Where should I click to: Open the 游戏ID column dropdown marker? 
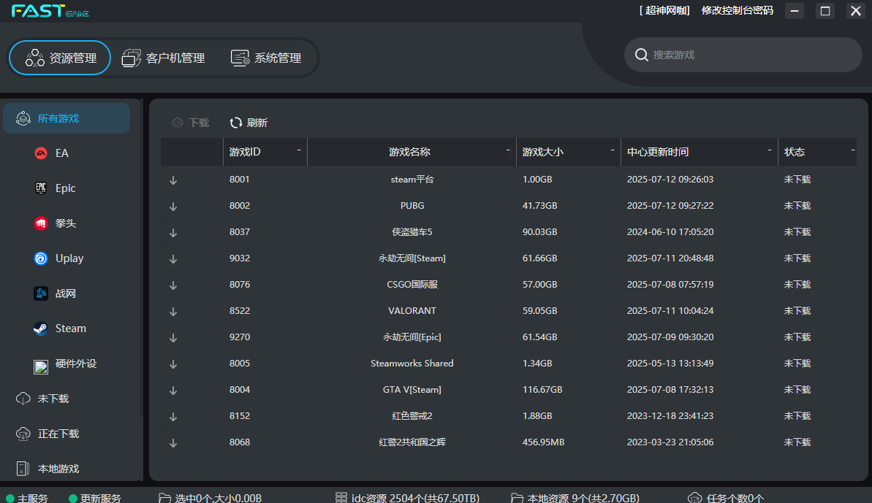click(x=299, y=150)
